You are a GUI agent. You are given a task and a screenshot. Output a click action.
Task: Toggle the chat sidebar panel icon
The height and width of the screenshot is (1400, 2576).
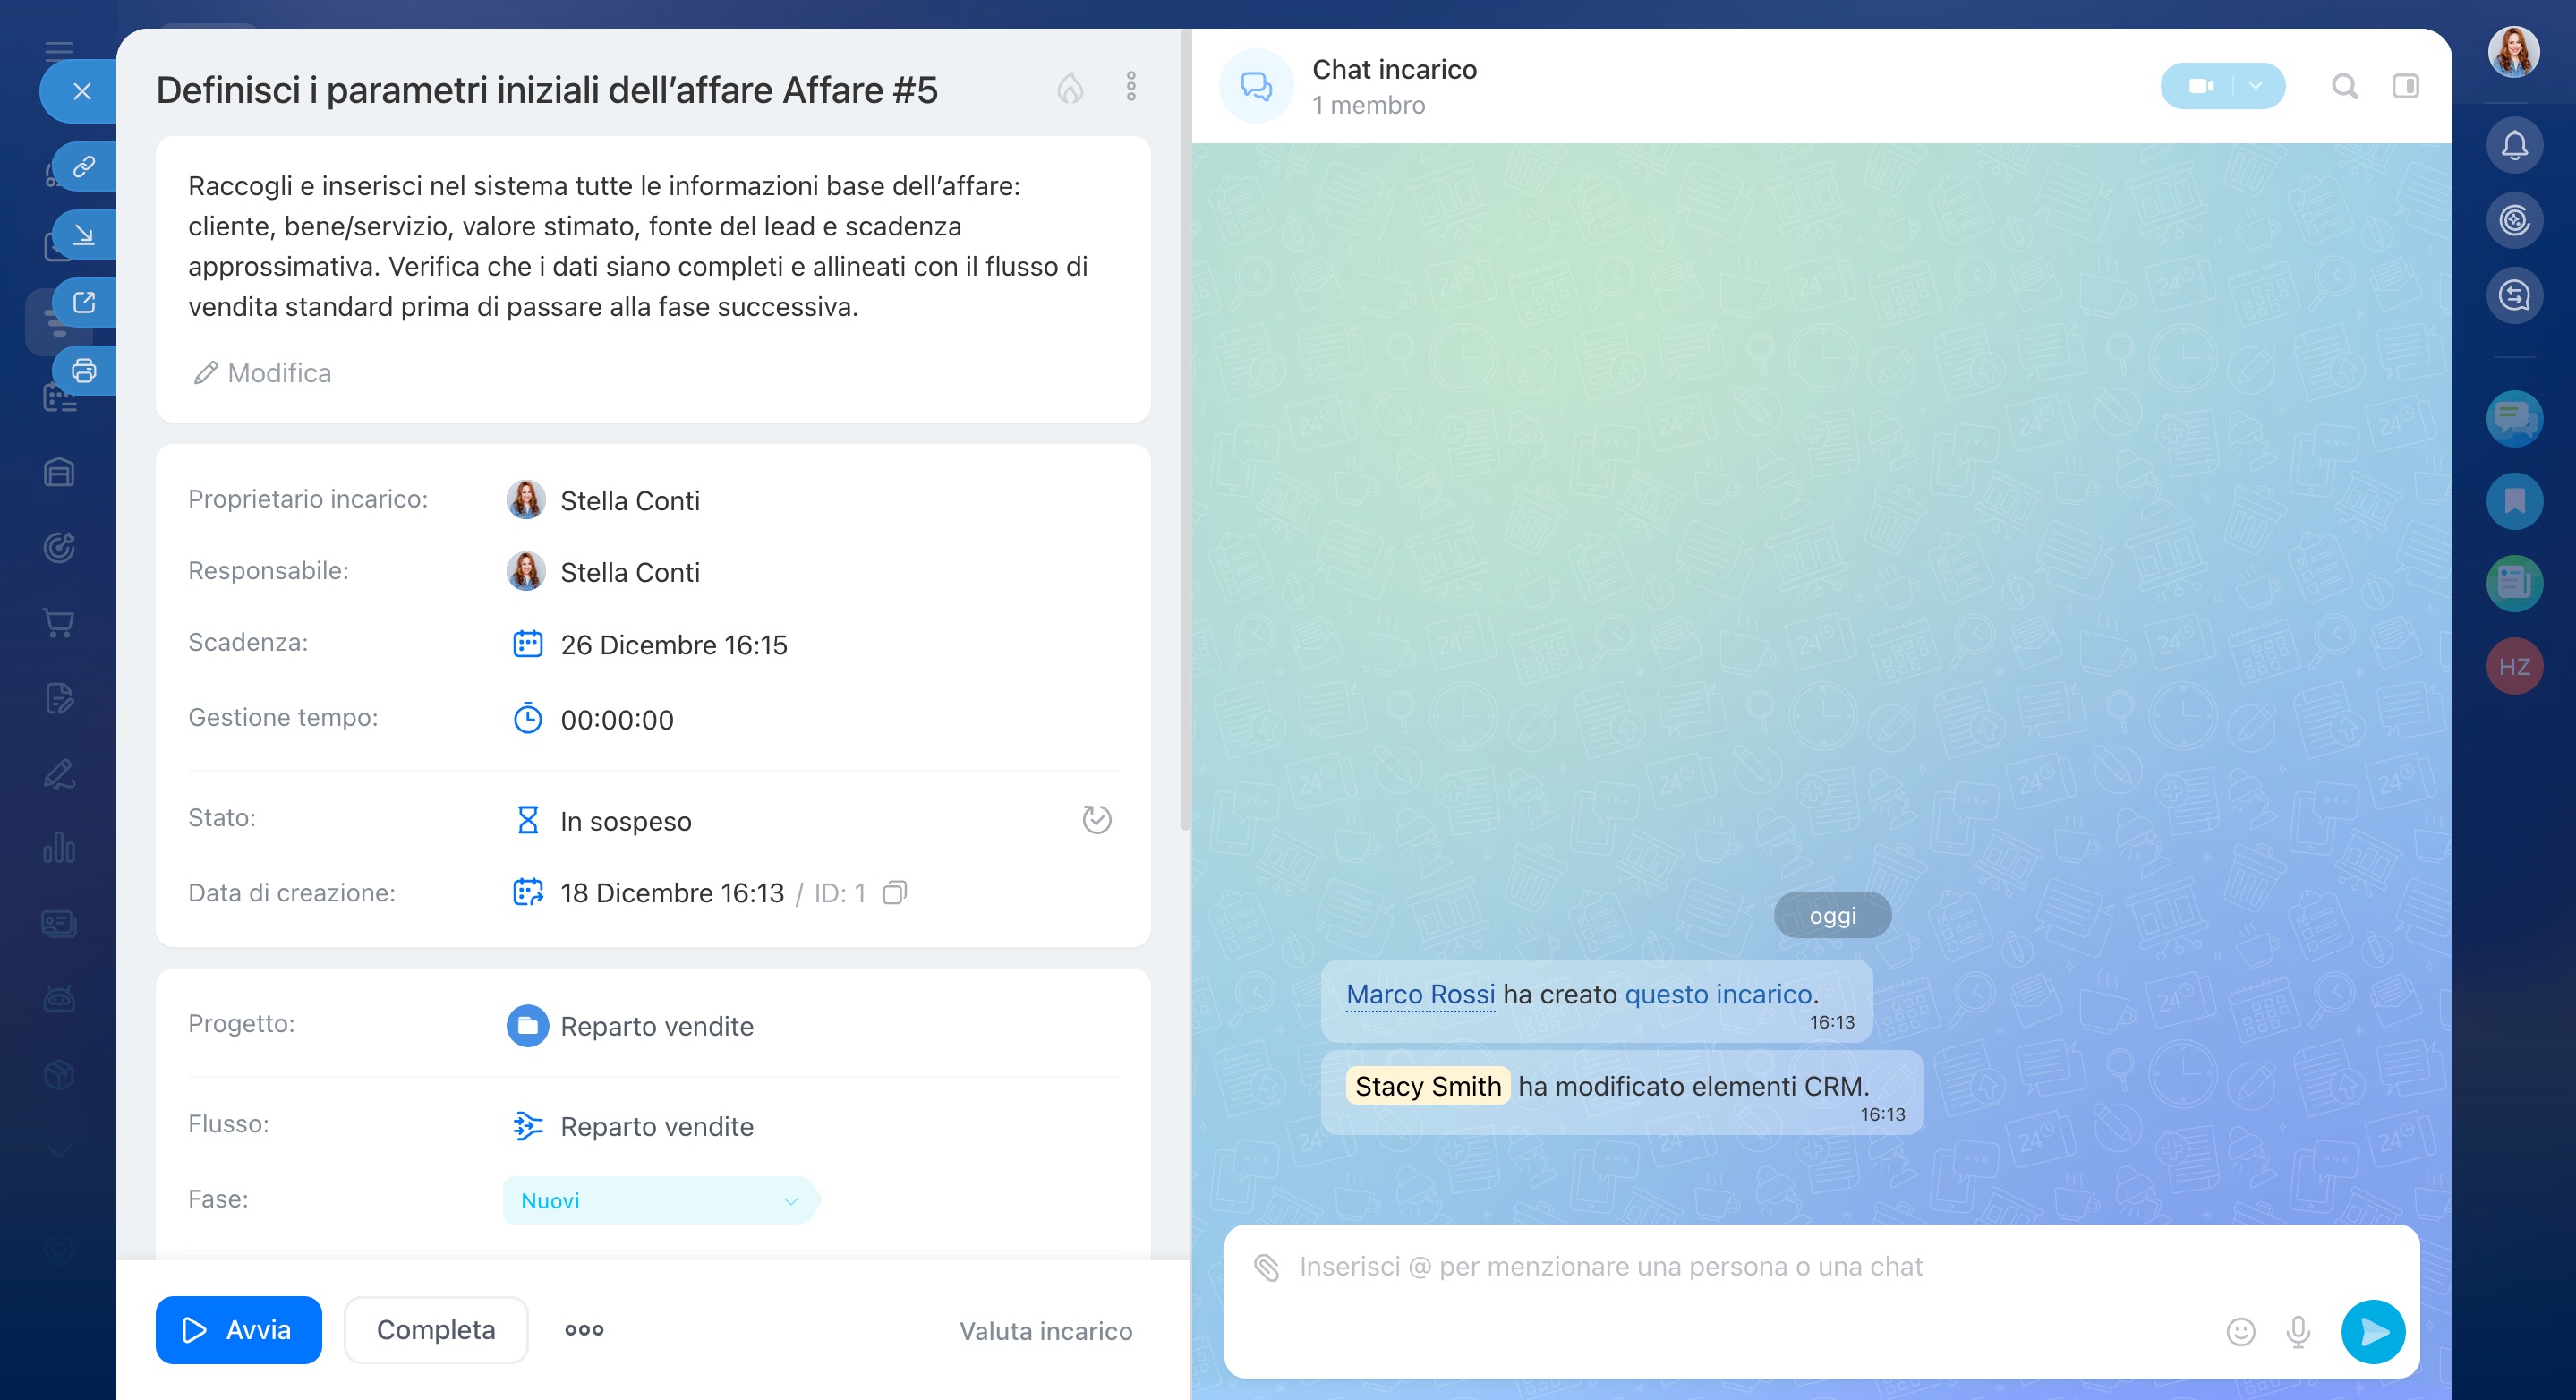coord(2405,87)
